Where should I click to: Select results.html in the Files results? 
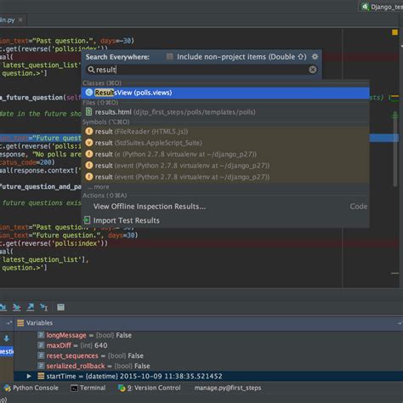point(225,112)
